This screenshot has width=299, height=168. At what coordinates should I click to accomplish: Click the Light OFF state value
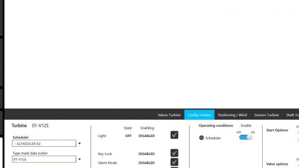click(128, 136)
